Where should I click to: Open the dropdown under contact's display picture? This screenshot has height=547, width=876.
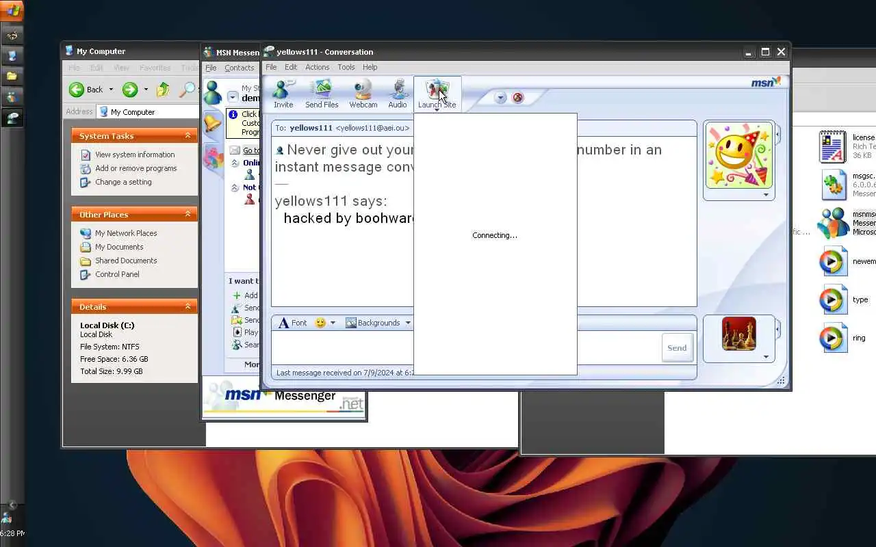coord(766,195)
